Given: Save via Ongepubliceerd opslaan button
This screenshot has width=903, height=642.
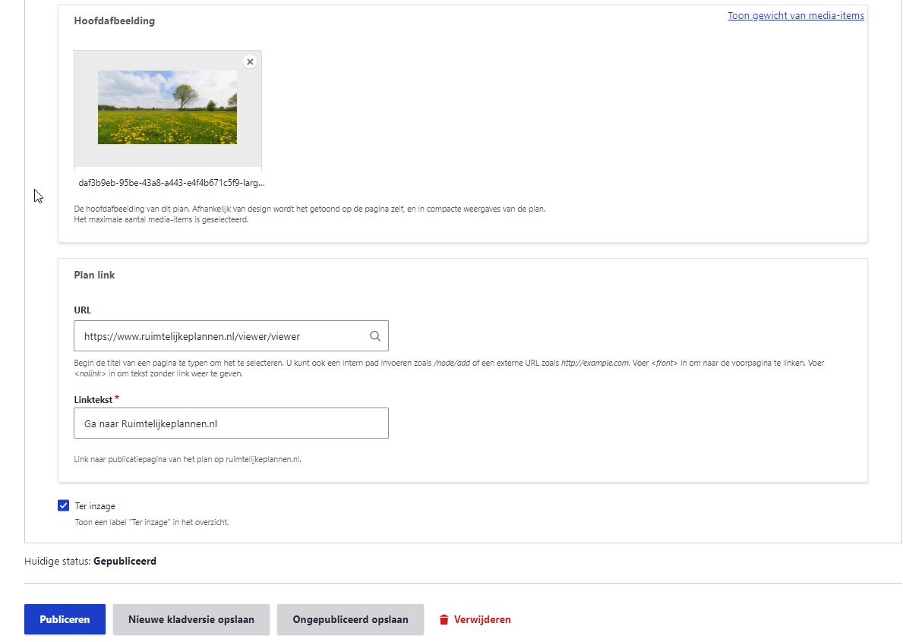Looking at the screenshot, I should click(350, 619).
